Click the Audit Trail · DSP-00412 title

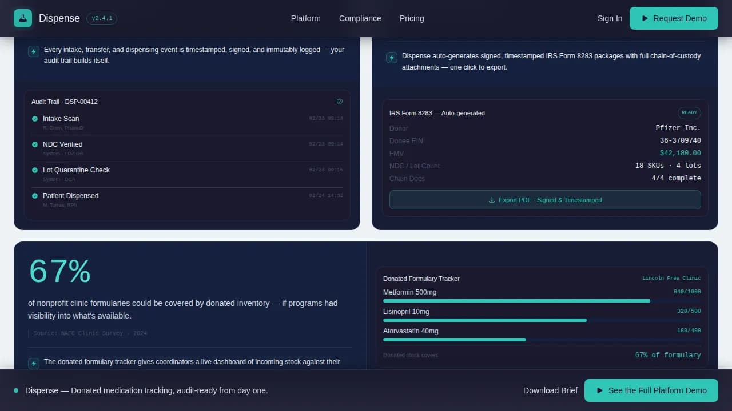[65, 102]
